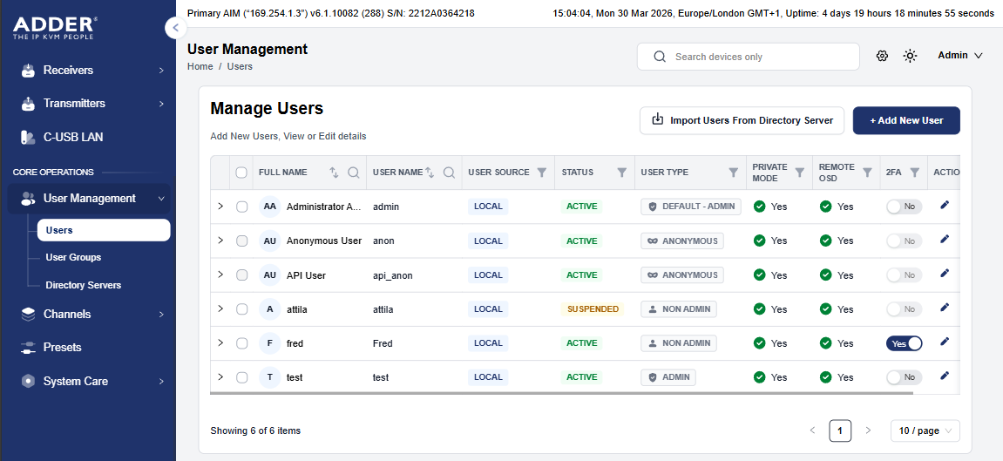Open the Admin account dropdown
The width and height of the screenshot is (1003, 461).
[x=960, y=56]
